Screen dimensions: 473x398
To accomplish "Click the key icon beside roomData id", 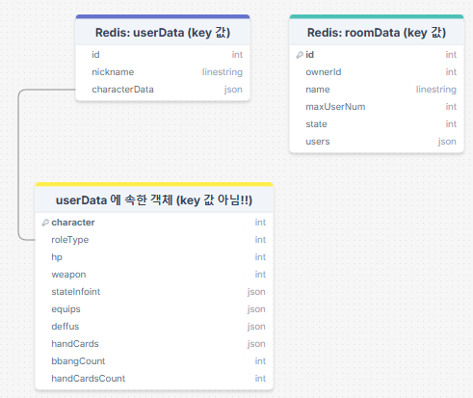I will [300, 55].
